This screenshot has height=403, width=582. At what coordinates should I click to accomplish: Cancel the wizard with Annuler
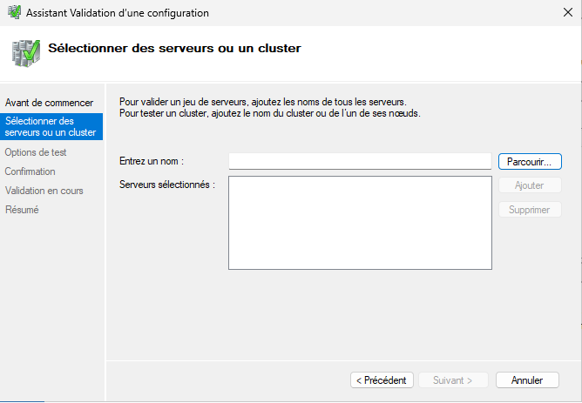[x=527, y=380]
